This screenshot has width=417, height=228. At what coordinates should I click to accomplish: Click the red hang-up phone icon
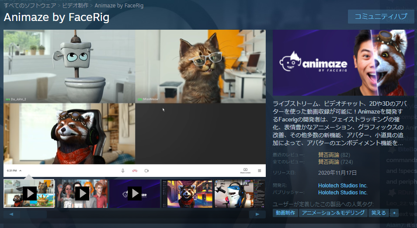click(x=135, y=171)
